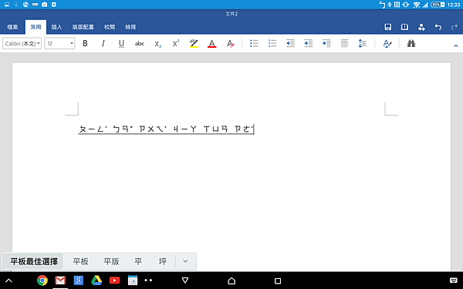The width and height of the screenshot is (463, 289).
Task: Open reading view book icon
Action: coord(404,27)
